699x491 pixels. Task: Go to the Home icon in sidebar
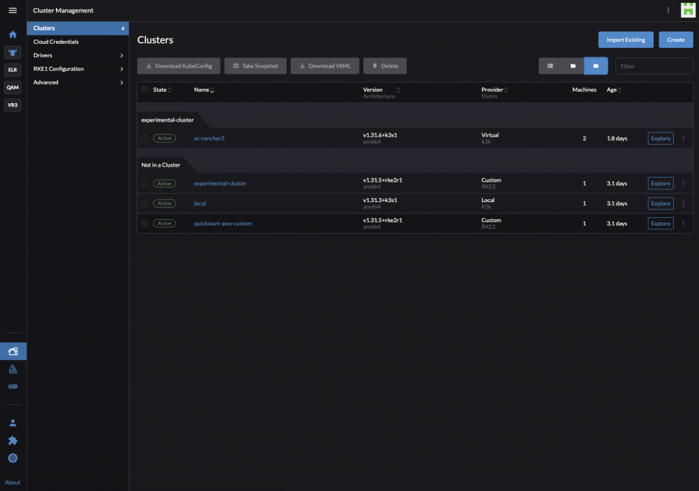point(12,35)
